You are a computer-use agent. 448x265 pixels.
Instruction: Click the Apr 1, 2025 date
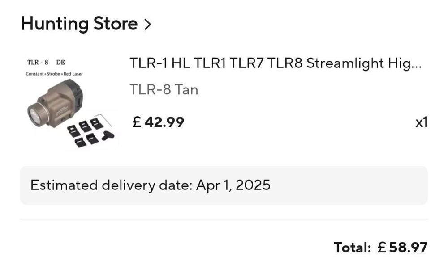(x=233, y=185)
